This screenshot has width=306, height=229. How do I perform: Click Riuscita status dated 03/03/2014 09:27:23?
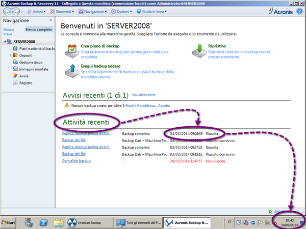(212, 148)
